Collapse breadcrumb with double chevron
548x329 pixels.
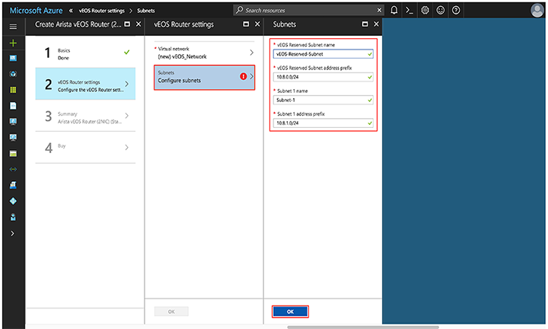(x=71, y=11)
